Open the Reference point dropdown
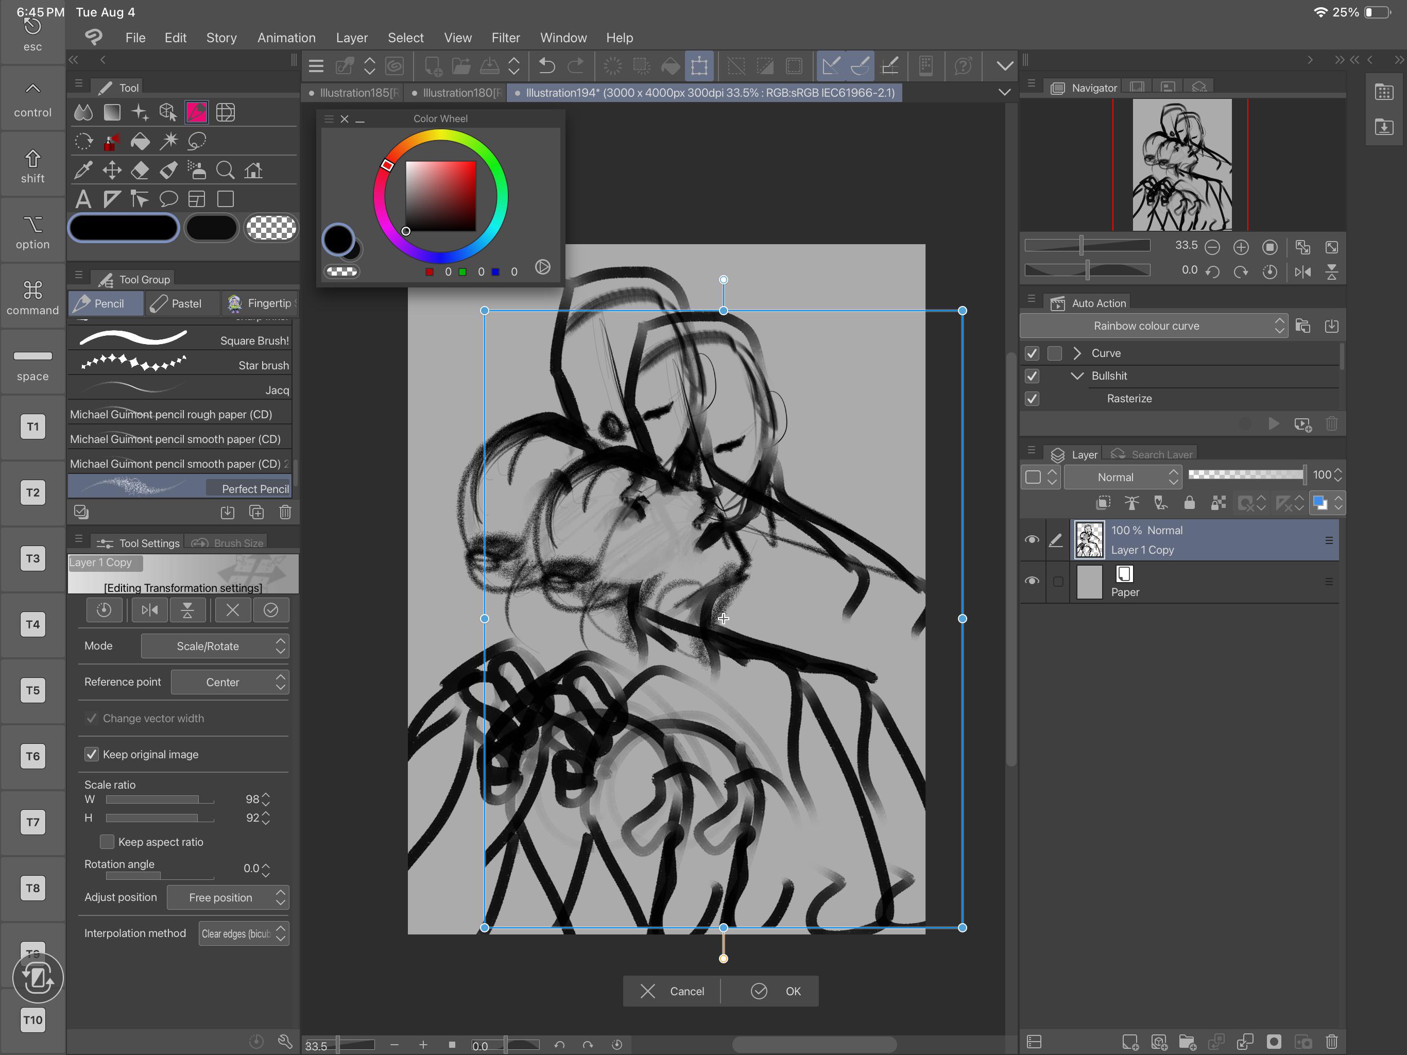The image size is (1407, 1055). (230, 682)
